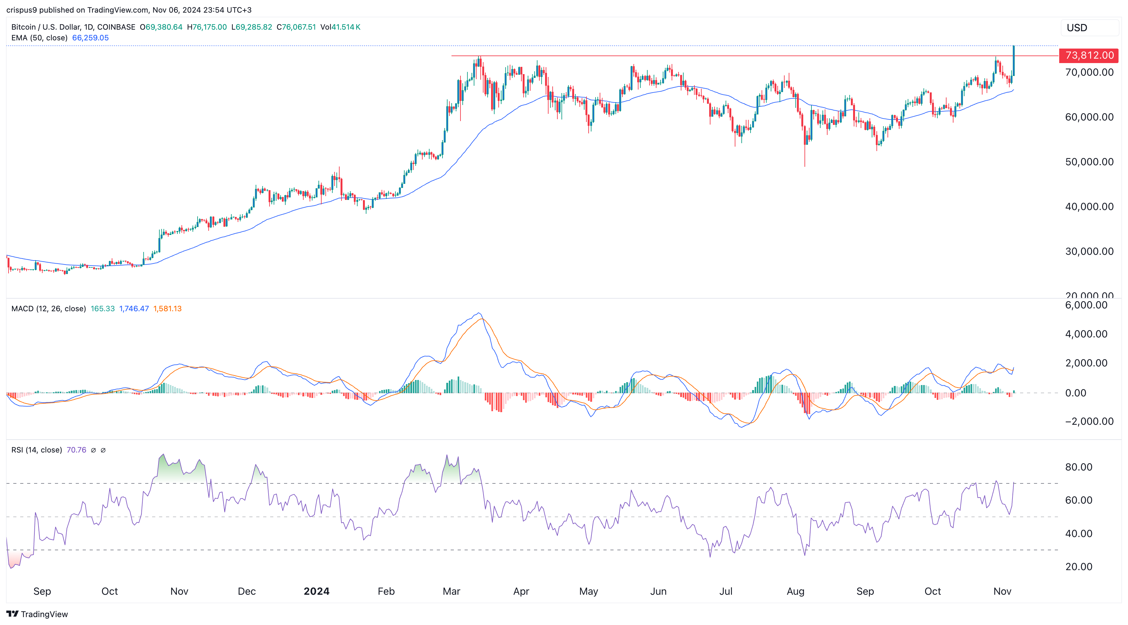This screenshot has height=625, width=1128.
Task: Click the high price H76,175.00
Action: click(207, 27)
